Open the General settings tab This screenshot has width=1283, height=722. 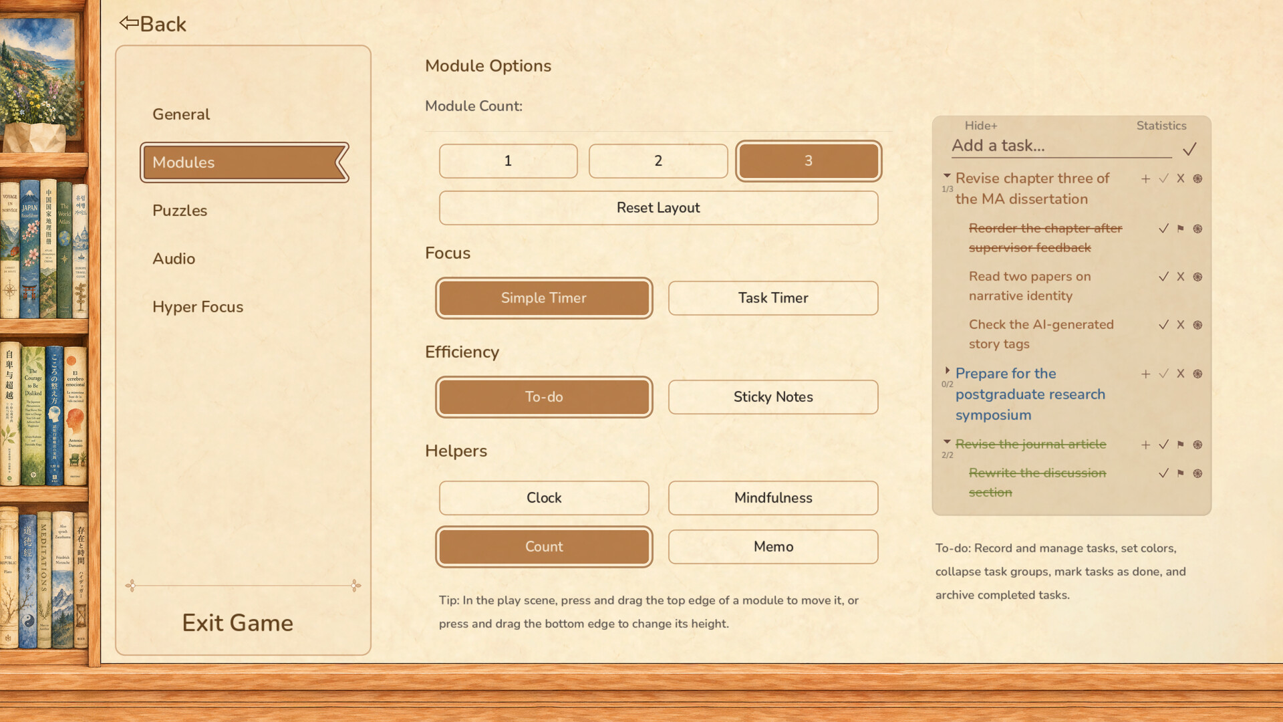[x=181, y=114]
